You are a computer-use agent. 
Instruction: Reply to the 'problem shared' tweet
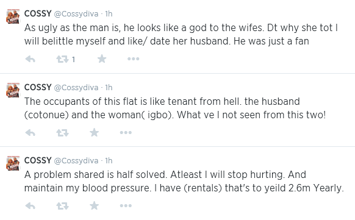(30, 206)
